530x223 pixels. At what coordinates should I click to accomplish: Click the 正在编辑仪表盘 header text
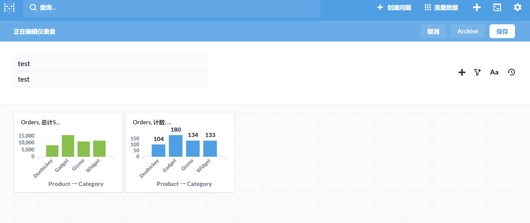pos(35,32)
